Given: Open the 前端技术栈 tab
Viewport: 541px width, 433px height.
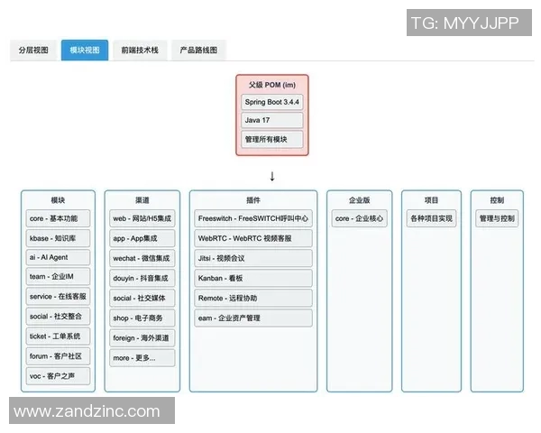Looking at the screenshot, I should [x=140, y=51].
